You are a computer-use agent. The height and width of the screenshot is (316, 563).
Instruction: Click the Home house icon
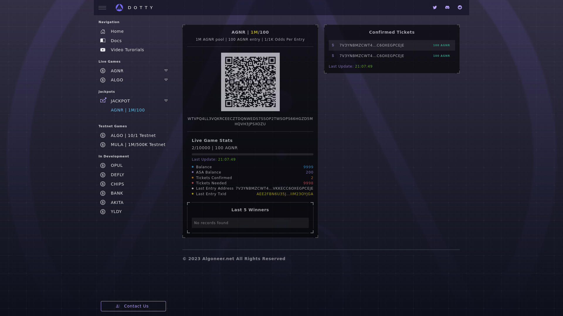[x=103, y=32]
